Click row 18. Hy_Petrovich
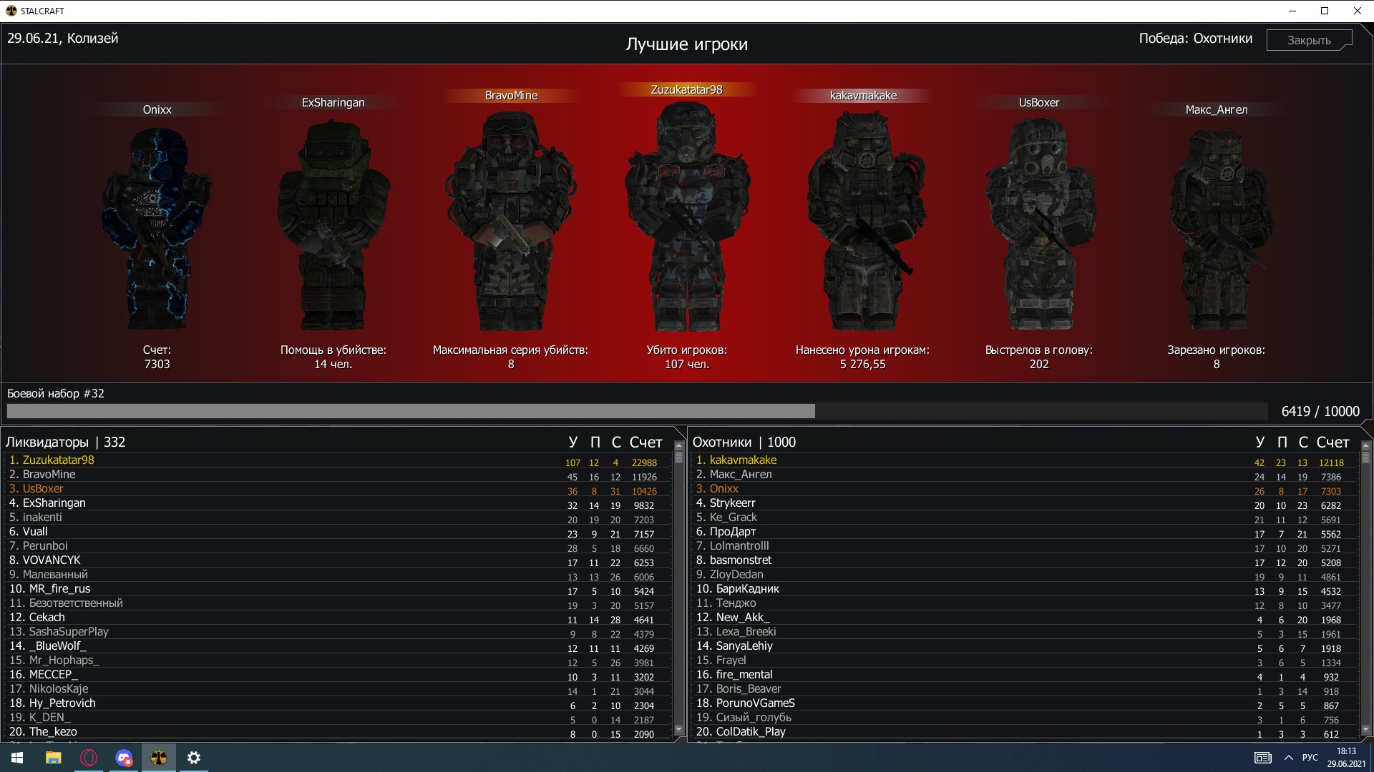Image resolution: width=1374 pixels, height=772 pixels. 338,703
